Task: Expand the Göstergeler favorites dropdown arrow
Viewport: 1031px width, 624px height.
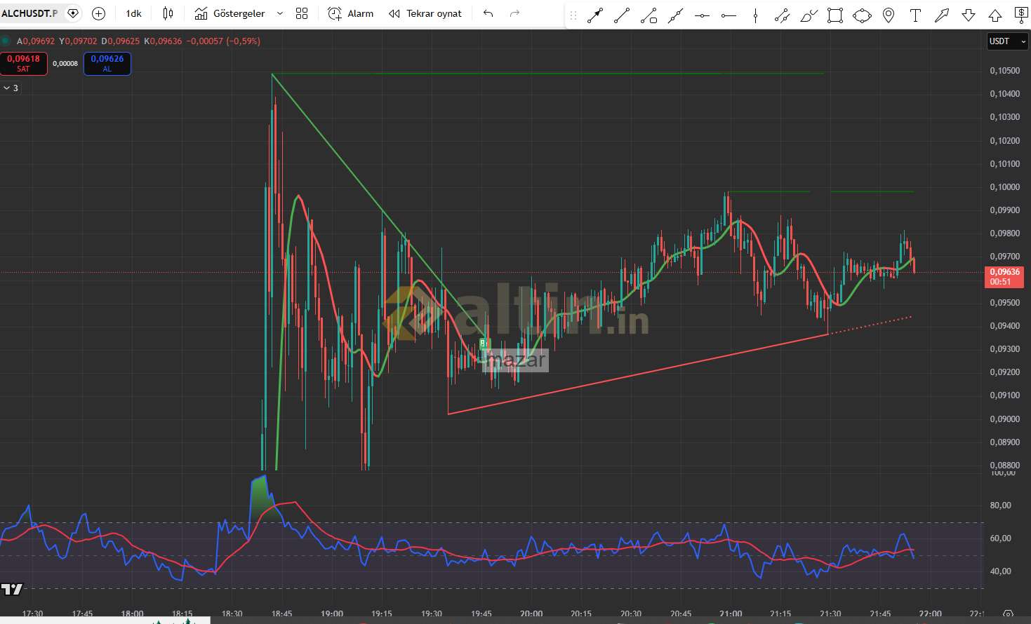Action: [x=280, y=13]
